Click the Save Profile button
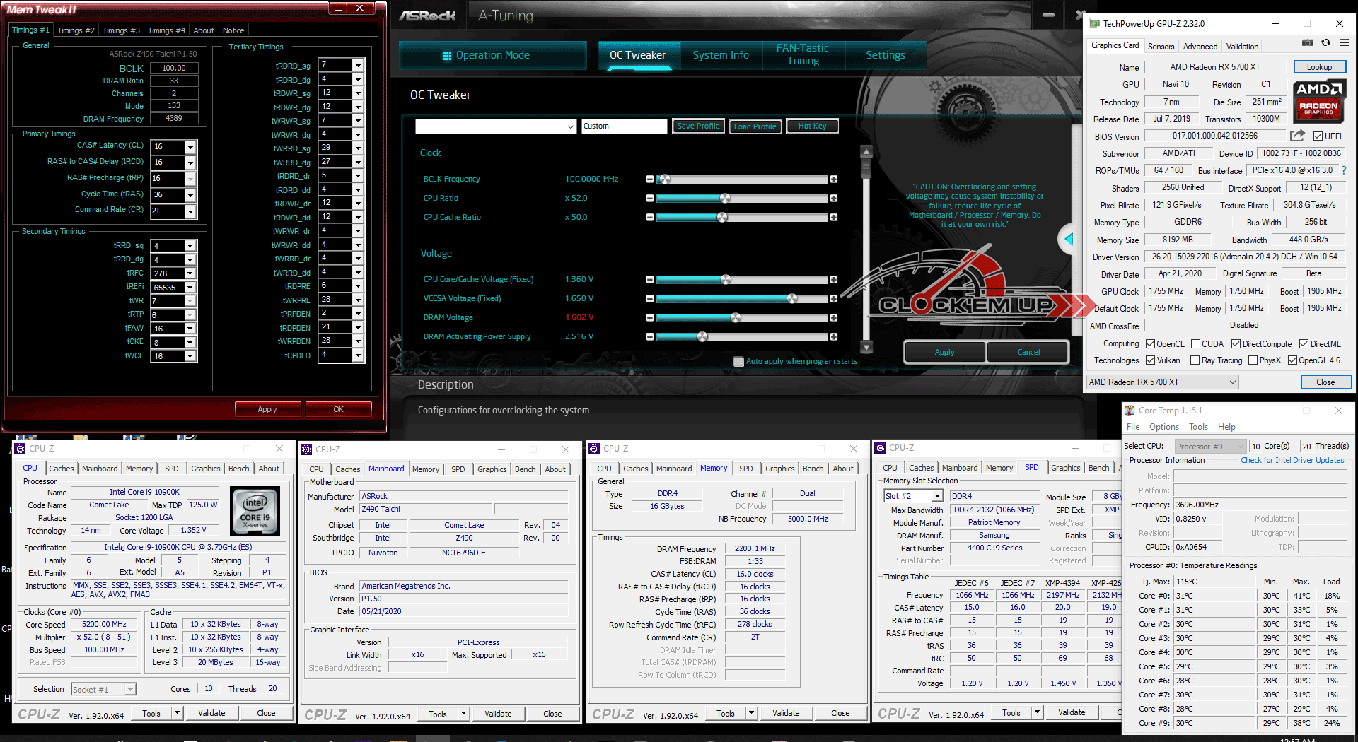 [698, 126]
